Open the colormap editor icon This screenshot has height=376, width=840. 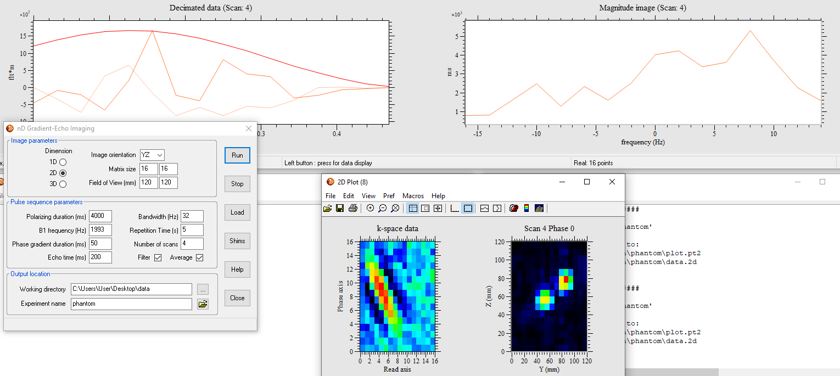coord(514,208)
